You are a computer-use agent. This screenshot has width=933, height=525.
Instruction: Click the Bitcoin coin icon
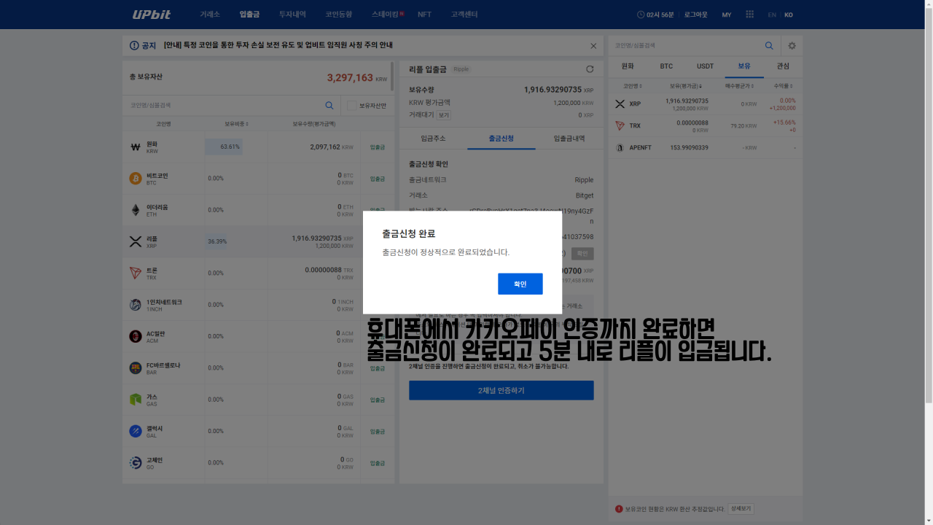pyautogui.click(x=135, y=178)
